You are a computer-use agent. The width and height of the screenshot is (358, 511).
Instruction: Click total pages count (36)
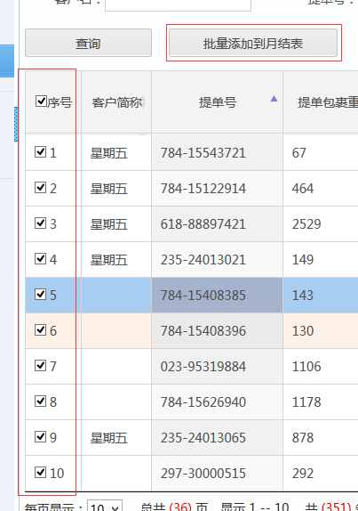click(x=180, y=507)
